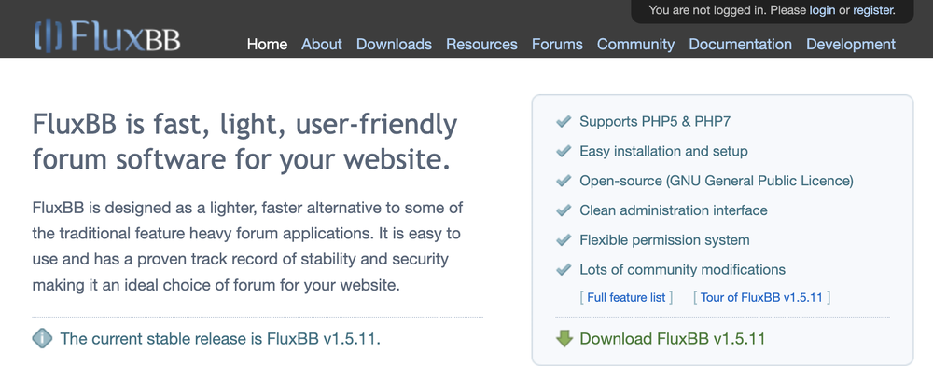Go to the Development page
Image resolution: width=933 pixels, height=379 pixels.
pos(851,45)
